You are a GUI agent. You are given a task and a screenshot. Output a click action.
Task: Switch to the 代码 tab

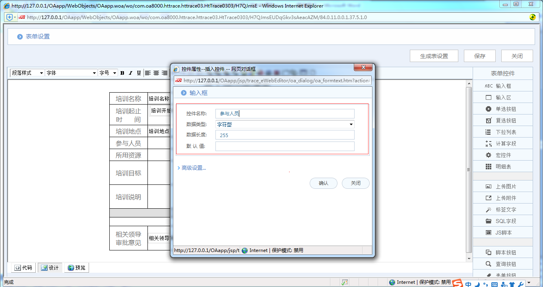[x=23, y=268]
